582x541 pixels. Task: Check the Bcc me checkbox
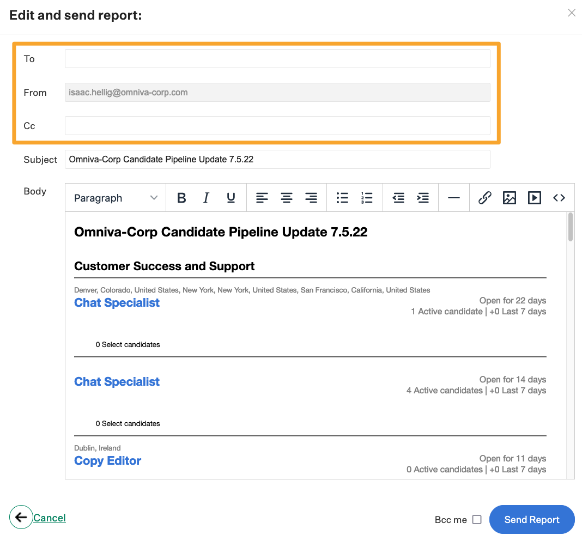pyautogui.click(x=477, y=519)
